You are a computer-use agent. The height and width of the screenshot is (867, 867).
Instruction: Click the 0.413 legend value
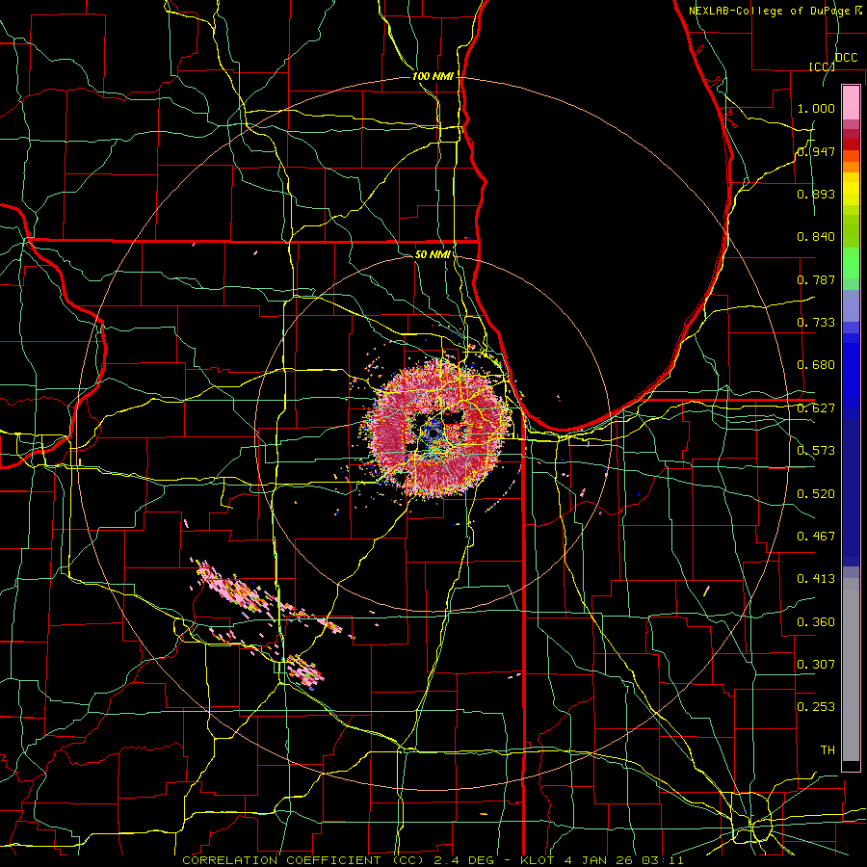(816, 579)
